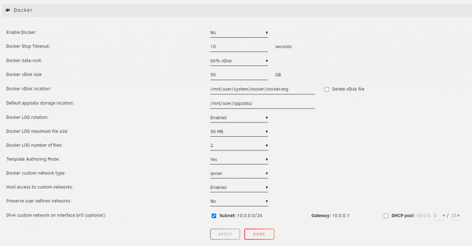Click the Template Authoring Mode label
Image resolution: width=472 pixels, height=246 pixels.
click(33, 159)
